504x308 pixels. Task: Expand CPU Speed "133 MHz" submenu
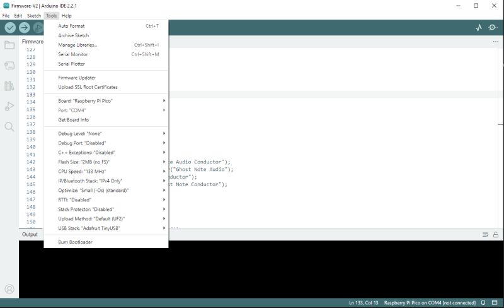coord(106,172)
